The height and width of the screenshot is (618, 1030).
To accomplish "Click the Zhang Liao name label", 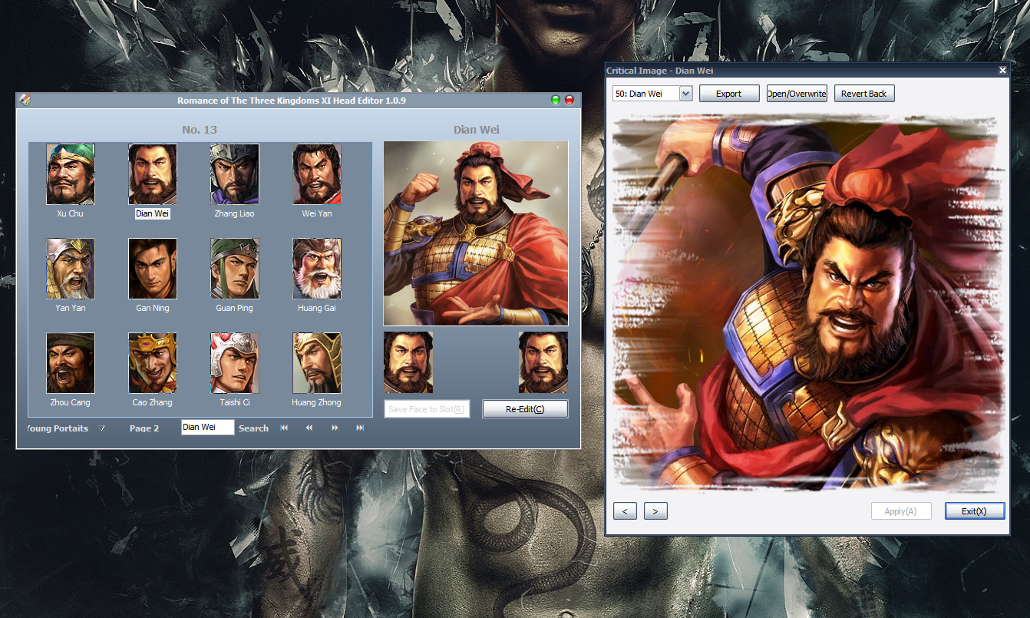I will tap(235, 213).
